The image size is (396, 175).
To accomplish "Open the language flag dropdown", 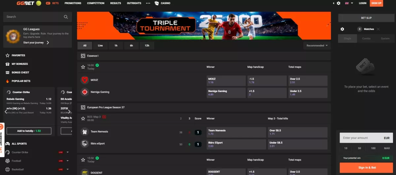I will click(x=349, y=3).
